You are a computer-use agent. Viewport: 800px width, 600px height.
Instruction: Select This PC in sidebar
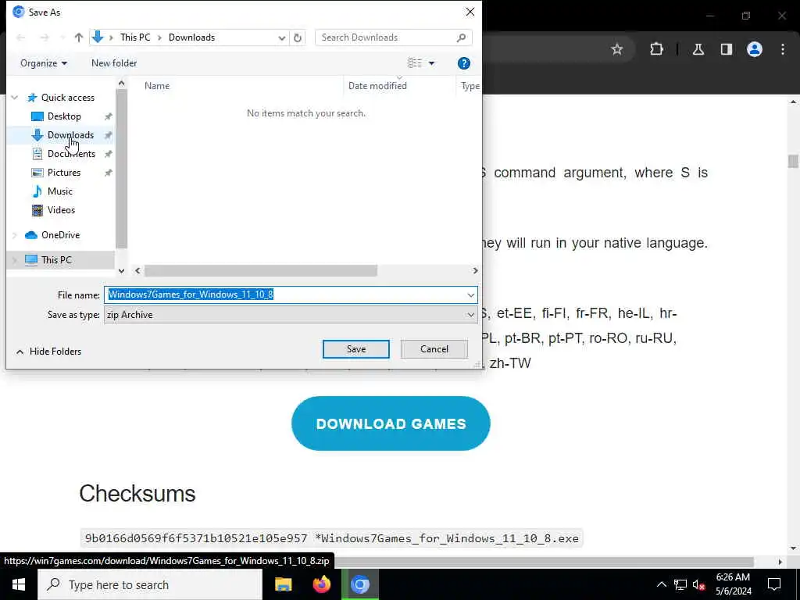[56, 260]
